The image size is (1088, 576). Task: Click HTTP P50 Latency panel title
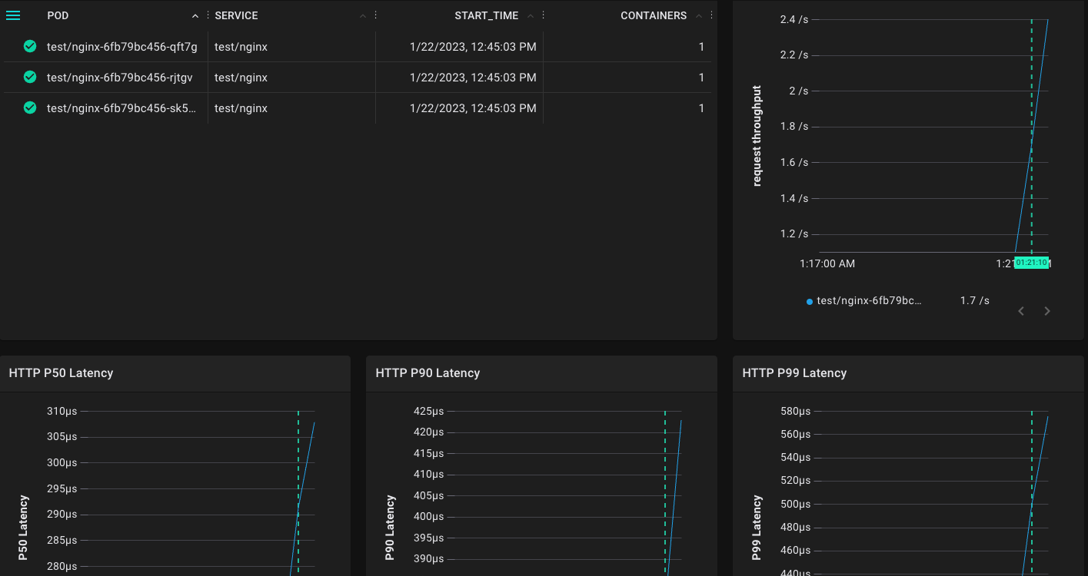61,372
